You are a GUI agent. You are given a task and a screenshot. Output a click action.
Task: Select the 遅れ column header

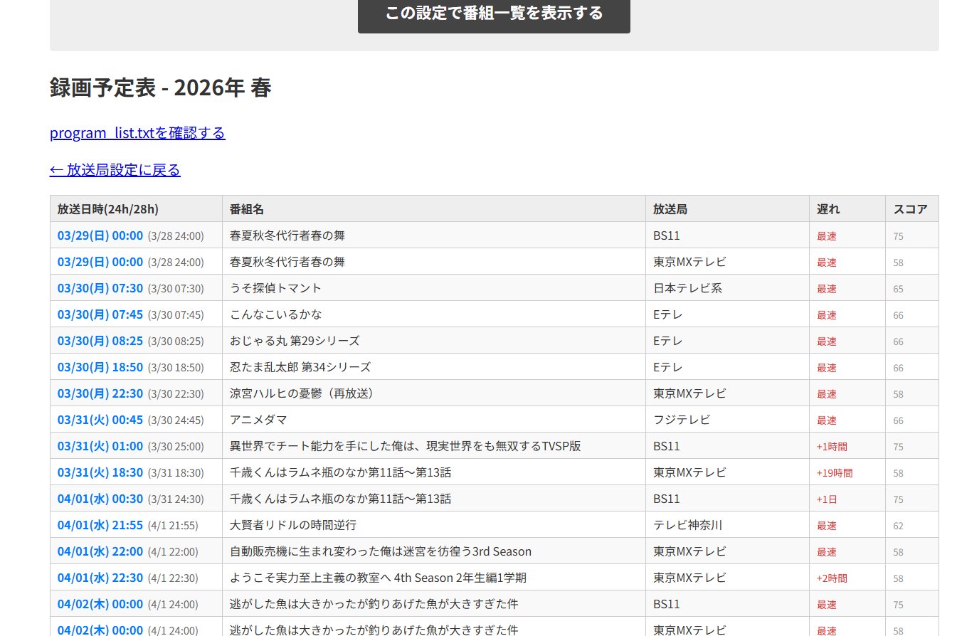[x=847, y=209]
